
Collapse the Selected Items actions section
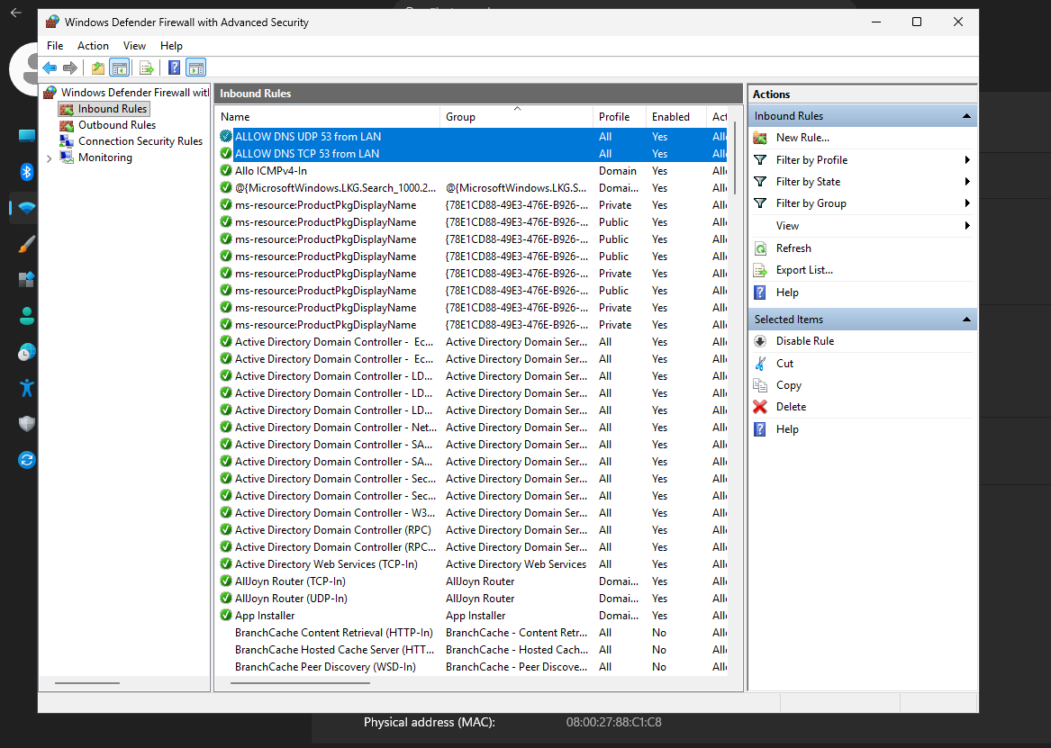coord(966,320)
